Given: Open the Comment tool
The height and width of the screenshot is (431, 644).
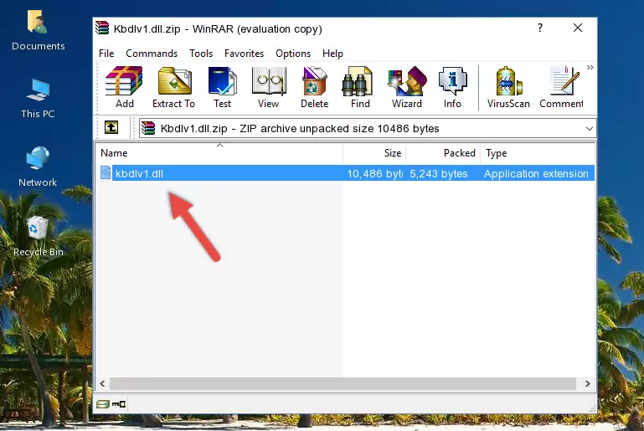Looking at the screenshot, I should [561, 87].
